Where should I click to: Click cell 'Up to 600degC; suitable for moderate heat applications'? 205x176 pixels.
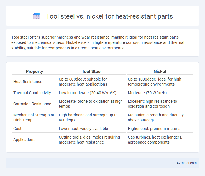click(x=83, y=82)
